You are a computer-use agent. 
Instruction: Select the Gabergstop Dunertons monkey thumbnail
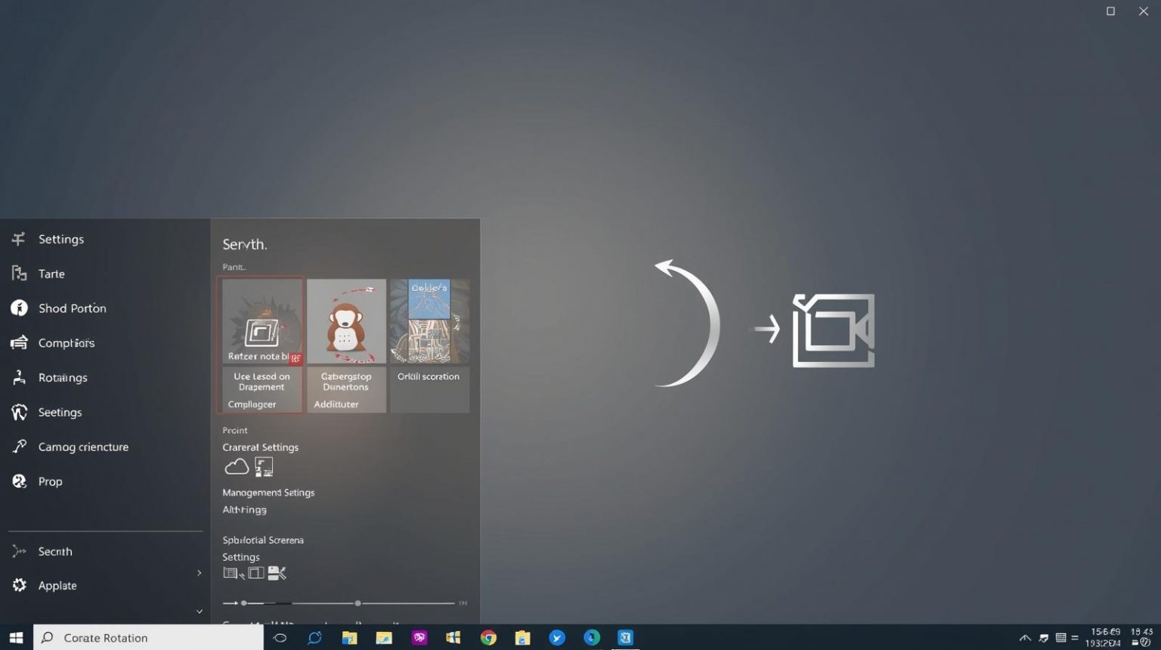tap(346, 320)
